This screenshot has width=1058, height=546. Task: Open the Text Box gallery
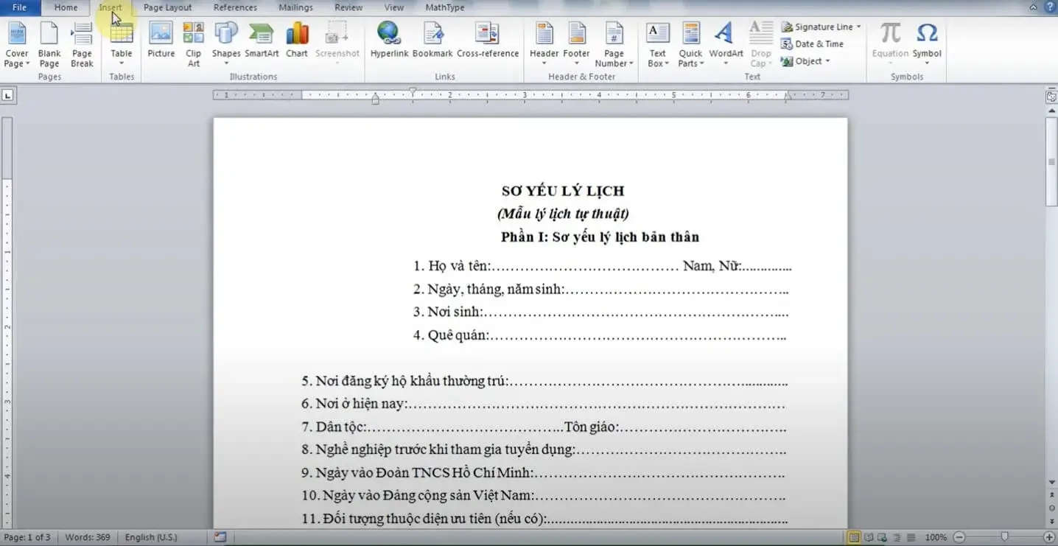pyautogui.click(x=657, y=45)
